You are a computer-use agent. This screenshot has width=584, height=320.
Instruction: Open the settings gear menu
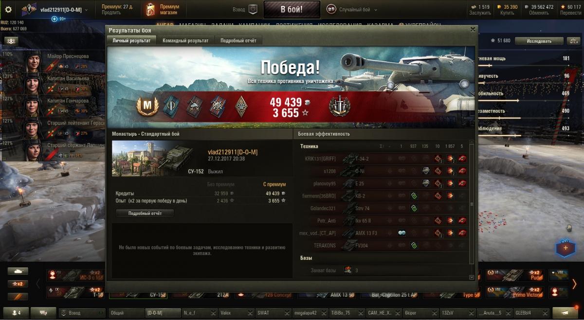(x=8, y=9)
